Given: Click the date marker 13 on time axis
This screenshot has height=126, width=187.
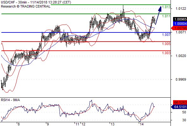Looking at the screenshot, I should pos(113,124).
